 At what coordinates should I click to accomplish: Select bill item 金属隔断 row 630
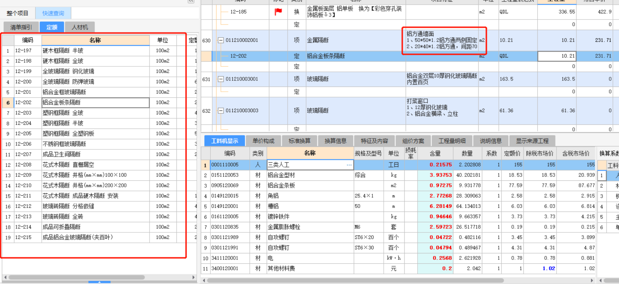pyautogui.click(x=410, y=40)
